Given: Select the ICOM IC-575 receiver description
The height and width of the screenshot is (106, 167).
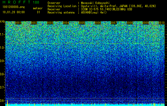Looking at the screenshot, I should (106, 9).
